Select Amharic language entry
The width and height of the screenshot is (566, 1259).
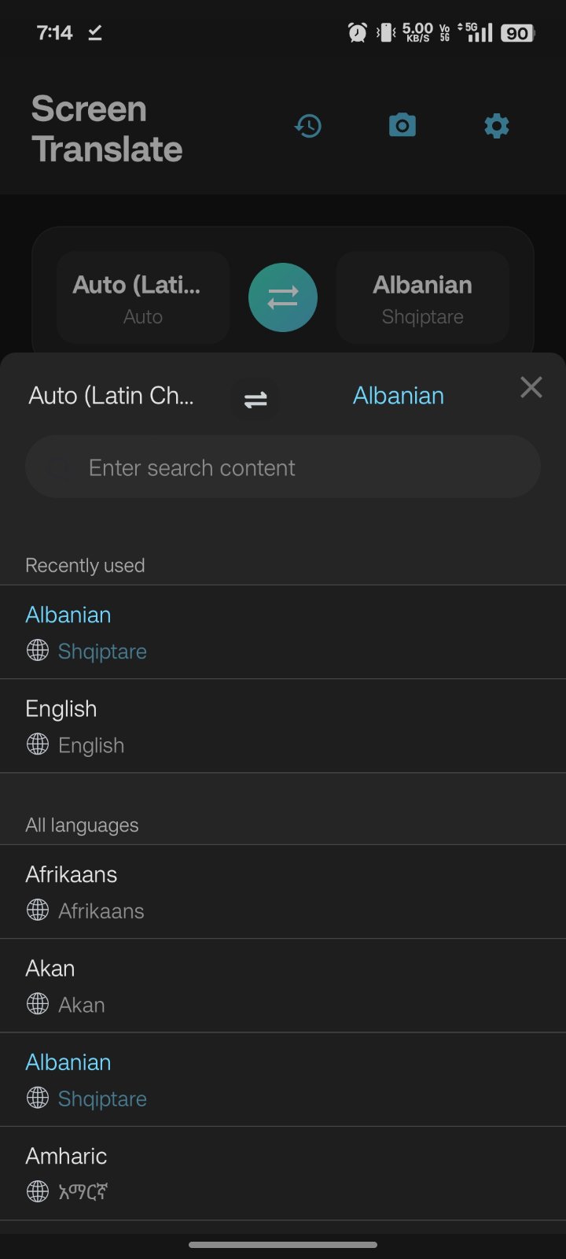coord(283,1172)
